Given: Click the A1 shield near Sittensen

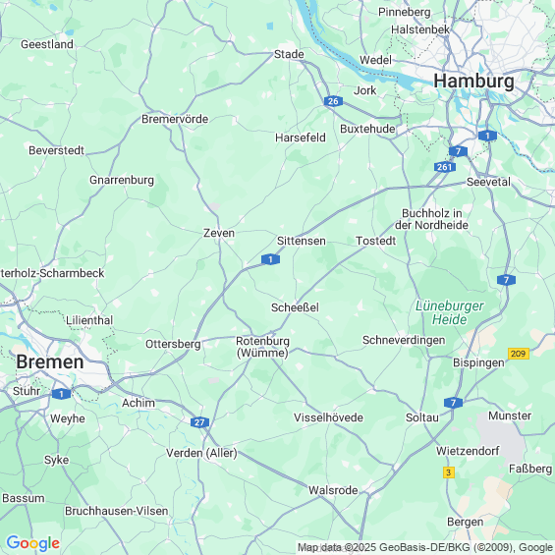Looking at the screenshot, I should point(270,259).
